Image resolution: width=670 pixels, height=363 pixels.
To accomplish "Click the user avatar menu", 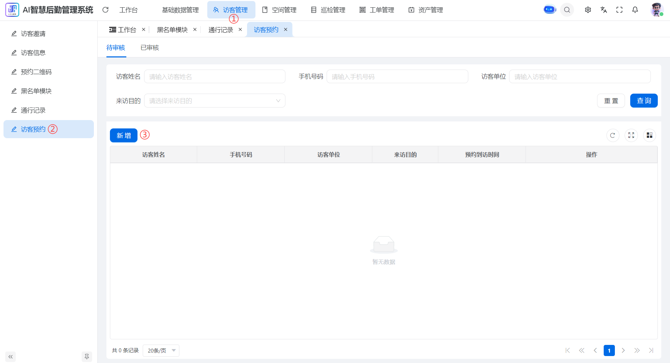I will [656, 10].
